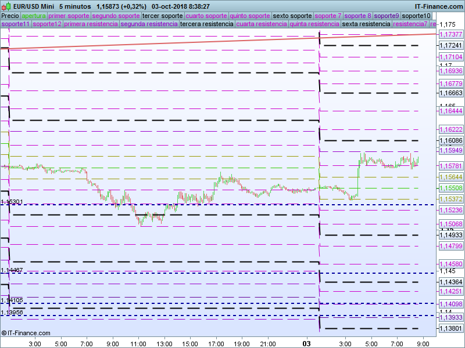Select resistencia7 legend entry
Image resolution: width=465 pixels, height=348 pixels.
coord(410,24)
